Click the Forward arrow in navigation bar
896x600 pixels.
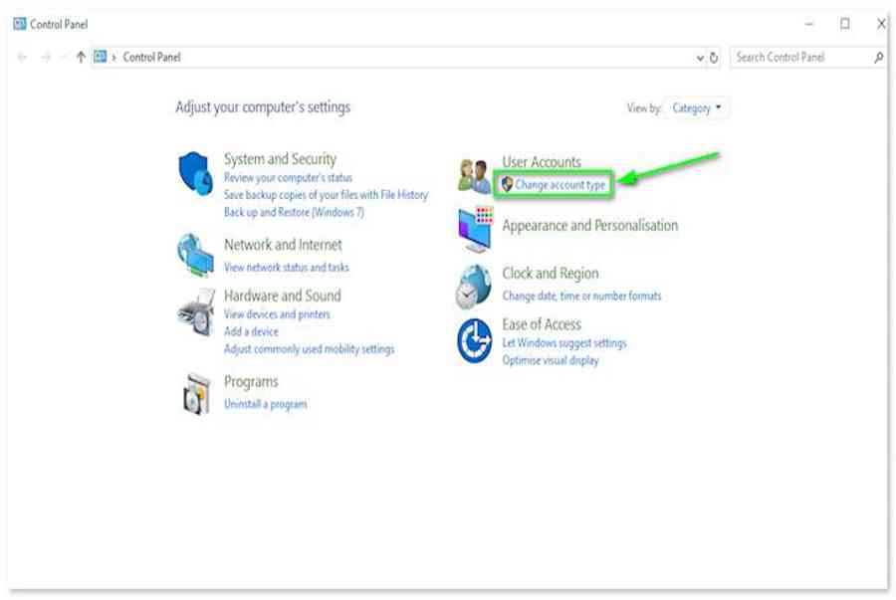(x=46, y=57)
